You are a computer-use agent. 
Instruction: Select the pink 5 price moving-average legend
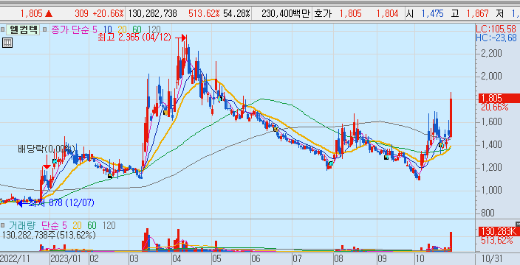click(95, 30)
